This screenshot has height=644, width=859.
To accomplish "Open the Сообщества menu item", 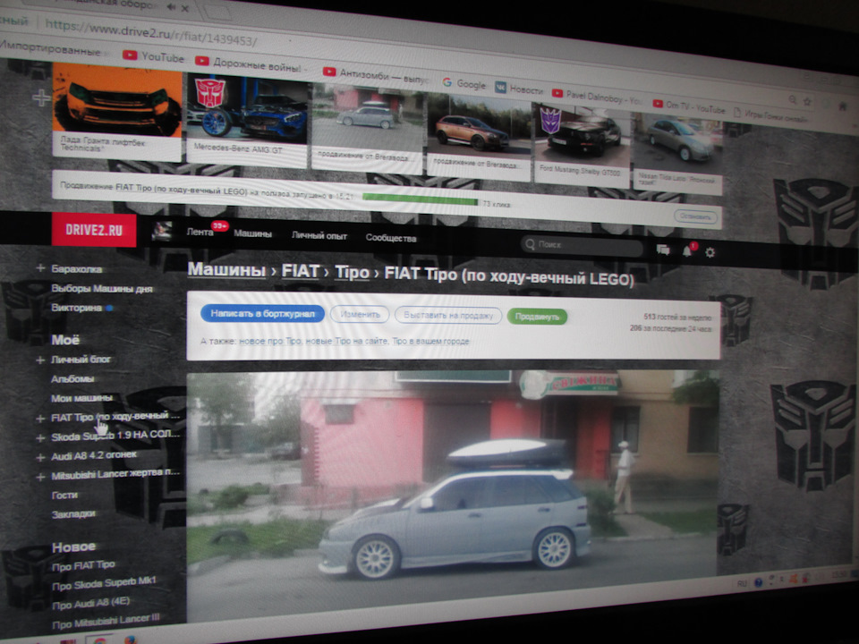I will [x=391, y=238].
